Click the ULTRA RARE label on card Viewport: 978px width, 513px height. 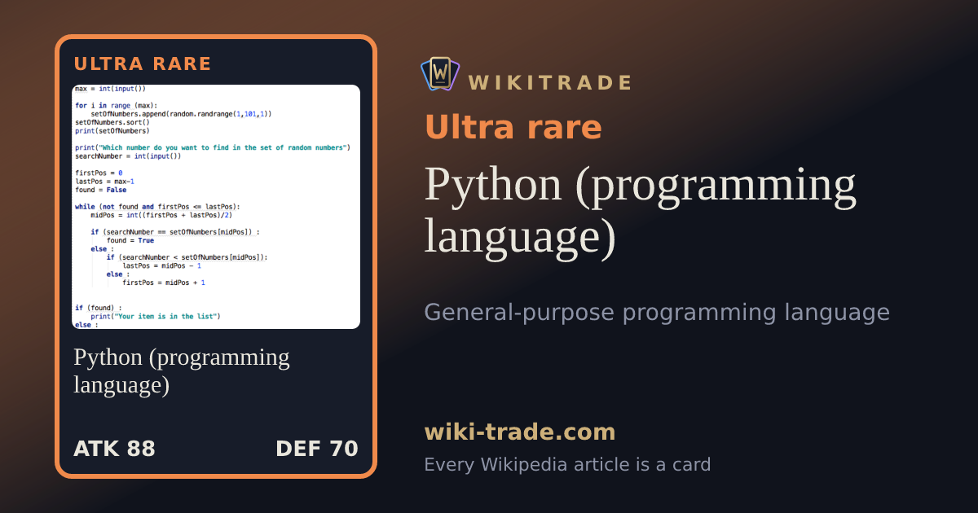[x=143, y=64]
